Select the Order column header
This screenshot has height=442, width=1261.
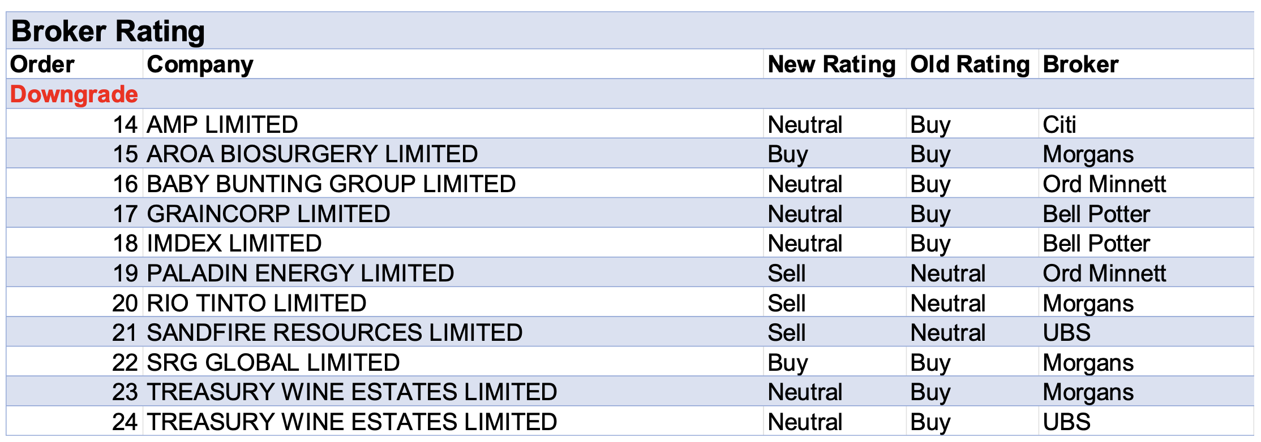coord(42,64)
